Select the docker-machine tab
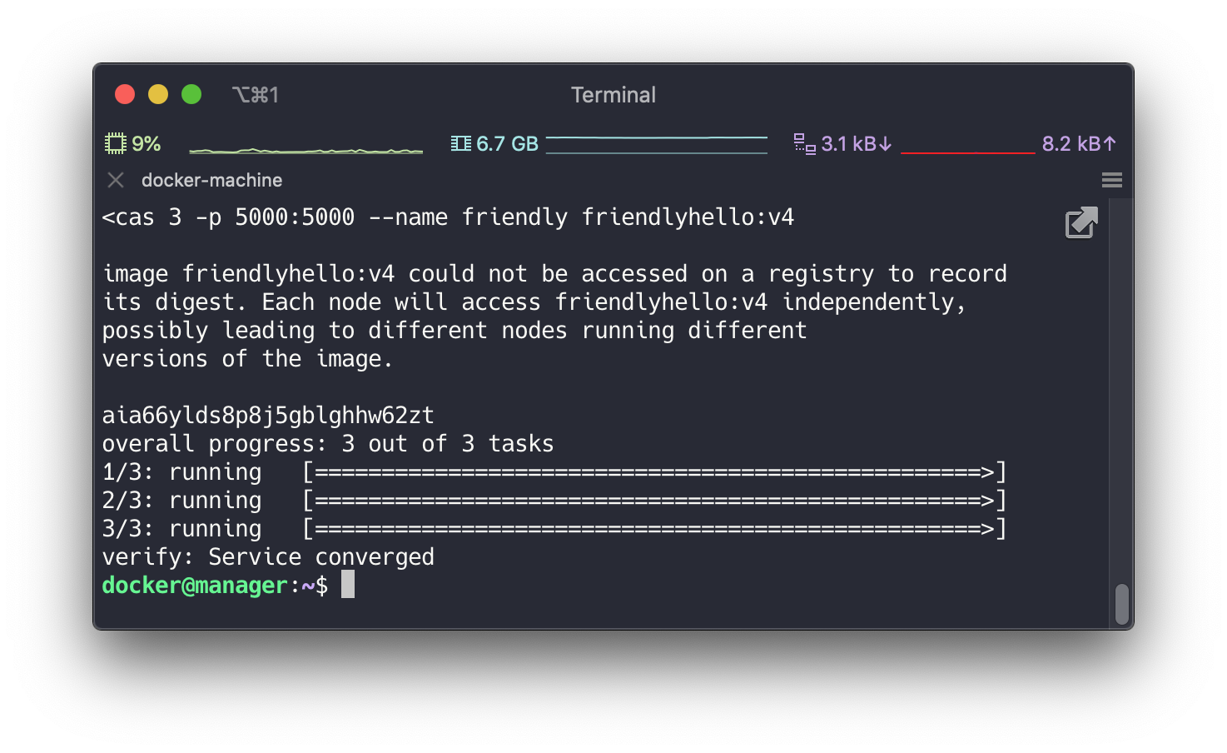This screenshot has width=1227, height=753. point(211,179)
